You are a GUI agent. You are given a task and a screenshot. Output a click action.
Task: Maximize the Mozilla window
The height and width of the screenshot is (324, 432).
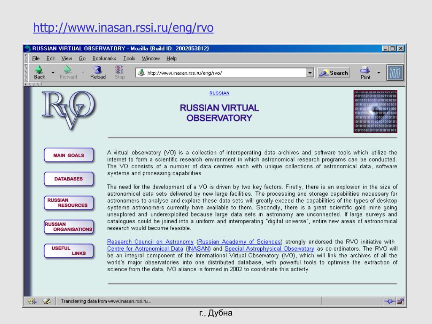click(392, 49)
